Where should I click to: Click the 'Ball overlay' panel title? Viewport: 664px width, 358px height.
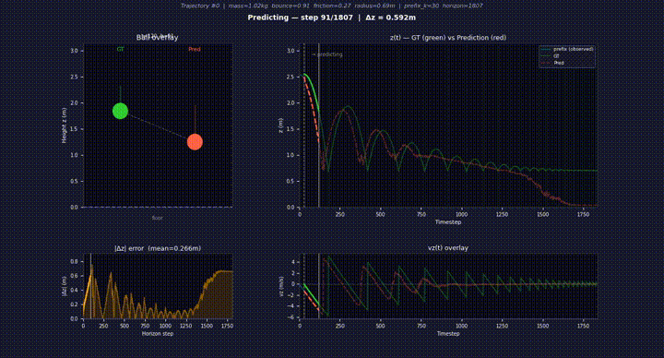(157, 37)
